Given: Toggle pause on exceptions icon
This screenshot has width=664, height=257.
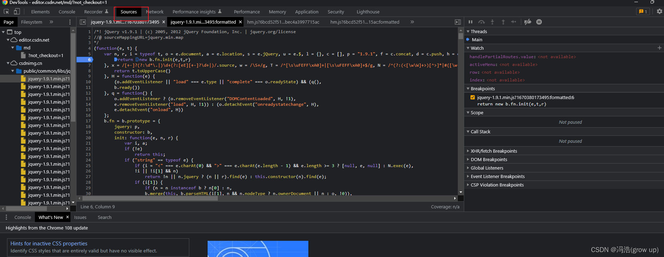Looking at the screenshot, I should 539,22.
